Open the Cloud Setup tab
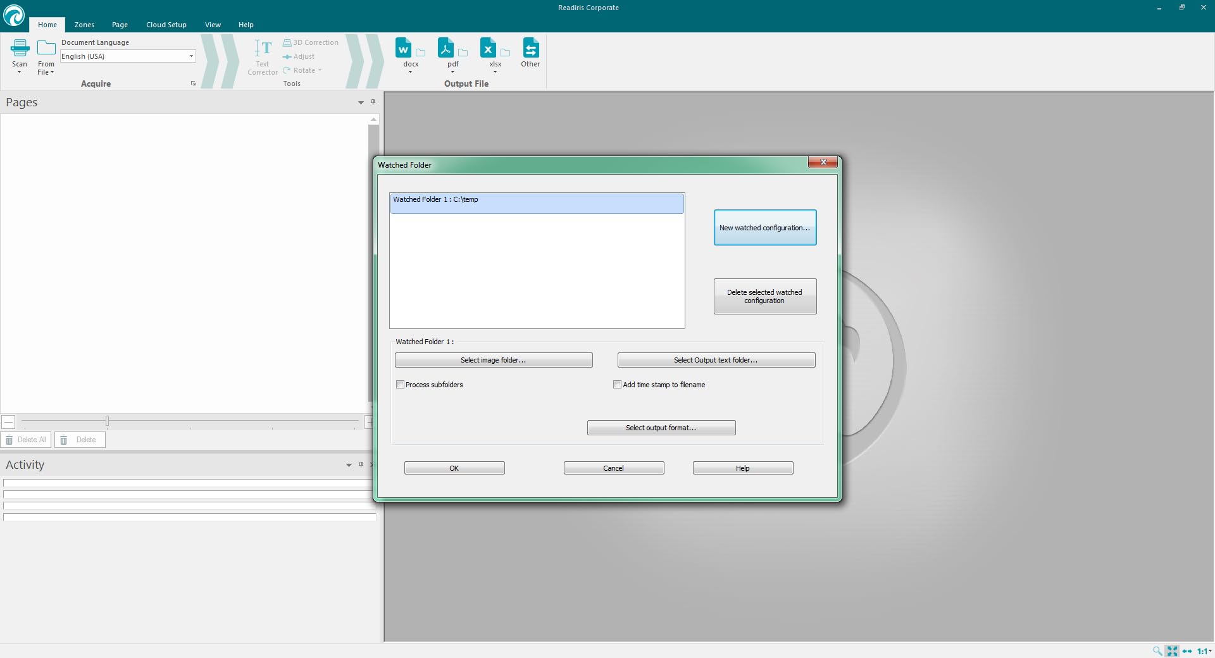The height and width of the screenshot is (658, 1215). (x=166, y=25)
